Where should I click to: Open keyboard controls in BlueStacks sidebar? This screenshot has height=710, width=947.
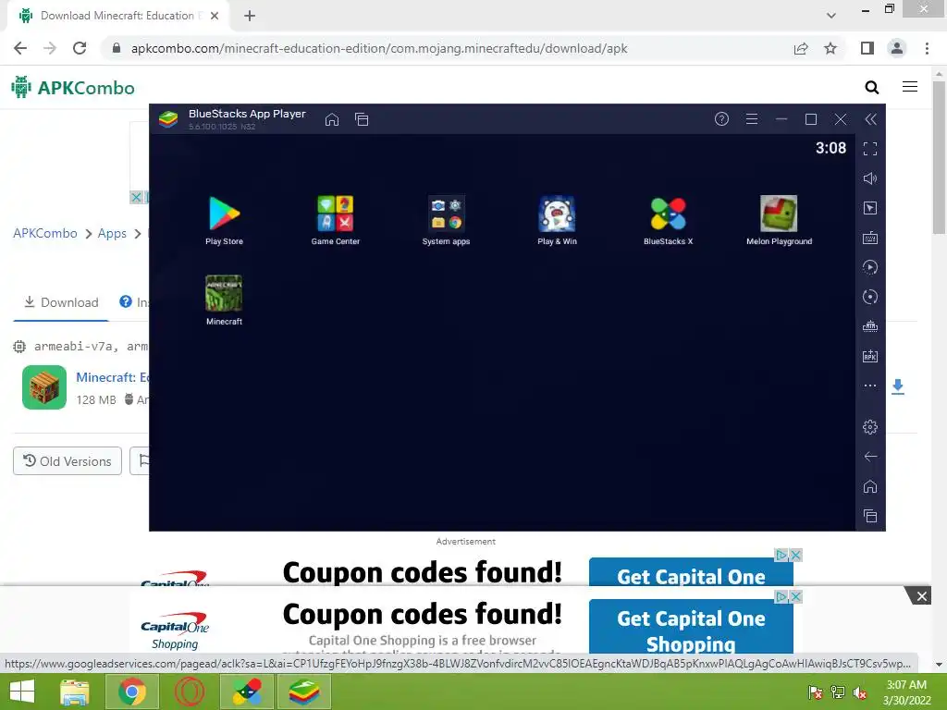tap(869, 238)
